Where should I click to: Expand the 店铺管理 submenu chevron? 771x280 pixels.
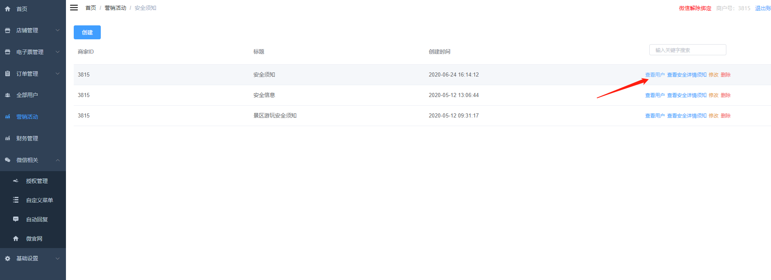point(58,30)
